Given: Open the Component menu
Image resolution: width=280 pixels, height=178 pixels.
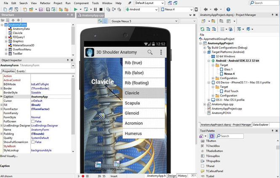Looking at the screenshot, I should coord(81,3).
